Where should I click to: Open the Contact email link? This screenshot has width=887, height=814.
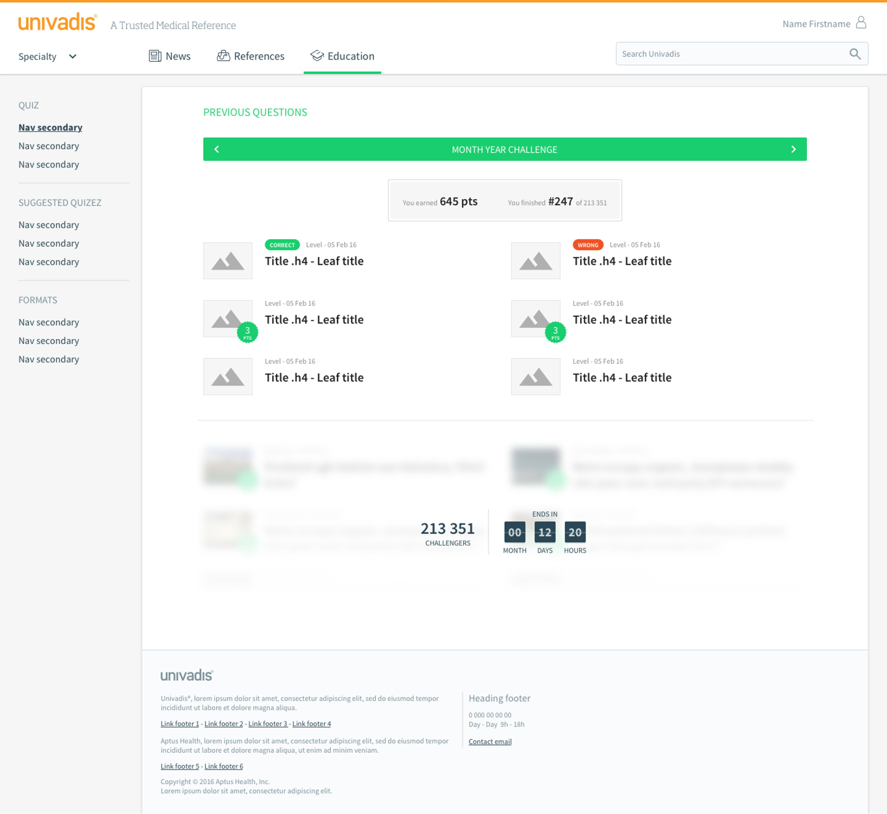click(x=490, y=741)
